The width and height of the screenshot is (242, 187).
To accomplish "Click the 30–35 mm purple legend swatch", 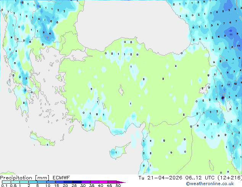I will tap(86, 182).
